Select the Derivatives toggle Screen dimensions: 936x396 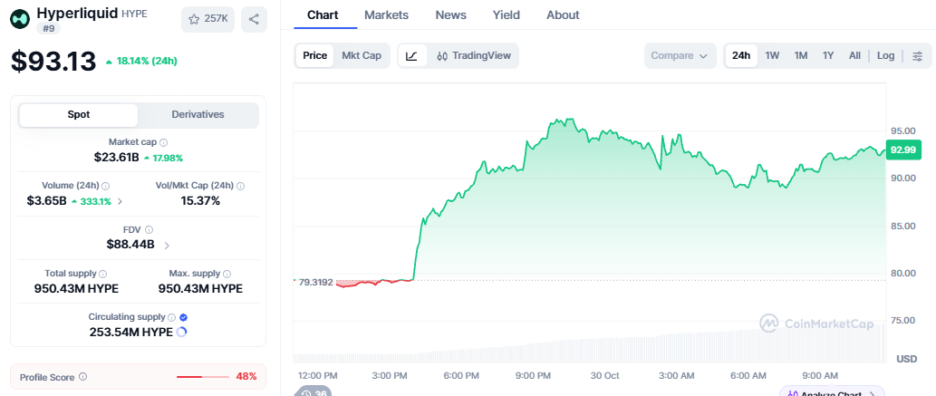[x=198, y=115]
